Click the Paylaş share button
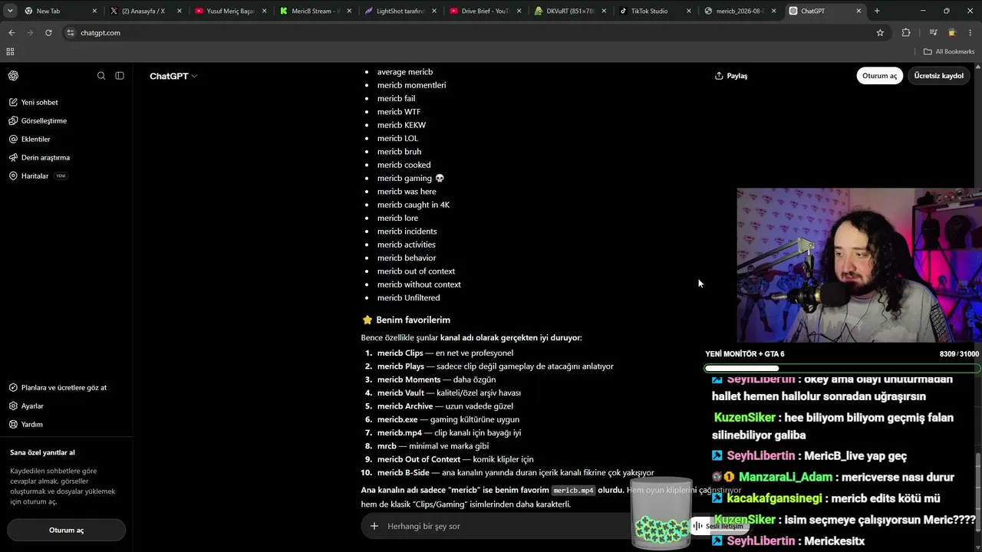Viewport: 982px width, 552px height. pyautogui.click(x=731, y=76)
